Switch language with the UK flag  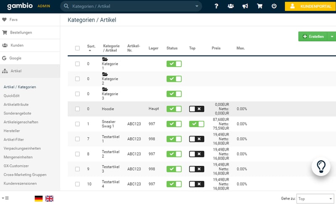50,199
